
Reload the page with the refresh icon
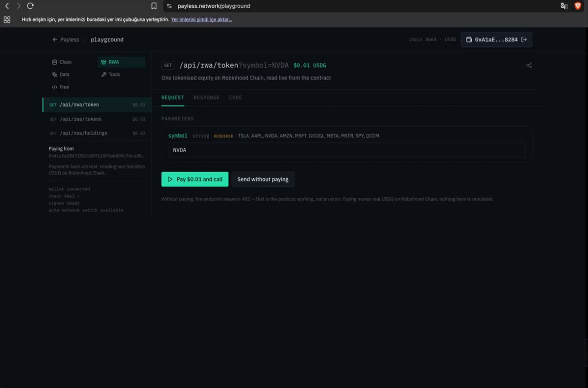pos(30,6)
